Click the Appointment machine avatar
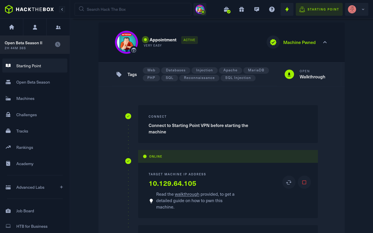 (126, 42)
